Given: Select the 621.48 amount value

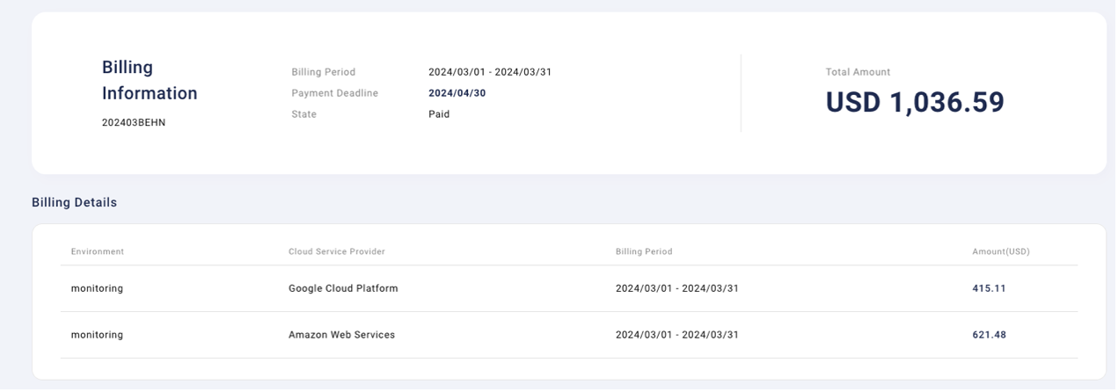Looking at the screenshot, I should (989, 335).
